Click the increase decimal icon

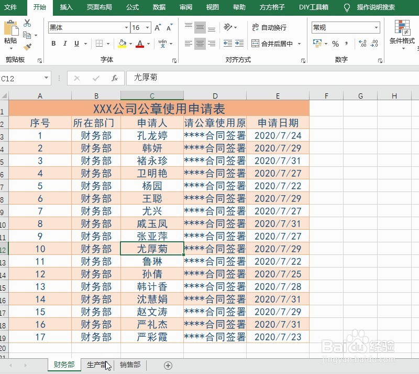pos(362,43)
